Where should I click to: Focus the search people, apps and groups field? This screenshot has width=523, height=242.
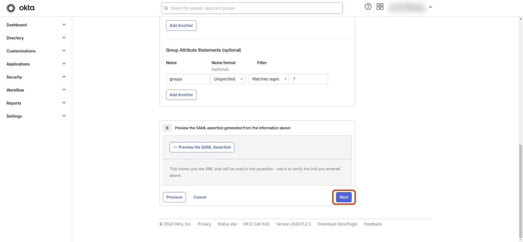[x=252, y=8]
